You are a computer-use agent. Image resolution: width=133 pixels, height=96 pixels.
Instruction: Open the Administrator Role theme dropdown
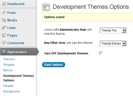113,30
